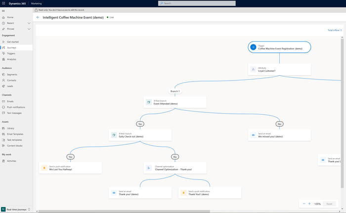This screenshot has width=346, height=213.
Task: Open the Segments menu item
Action: point(16,75)
